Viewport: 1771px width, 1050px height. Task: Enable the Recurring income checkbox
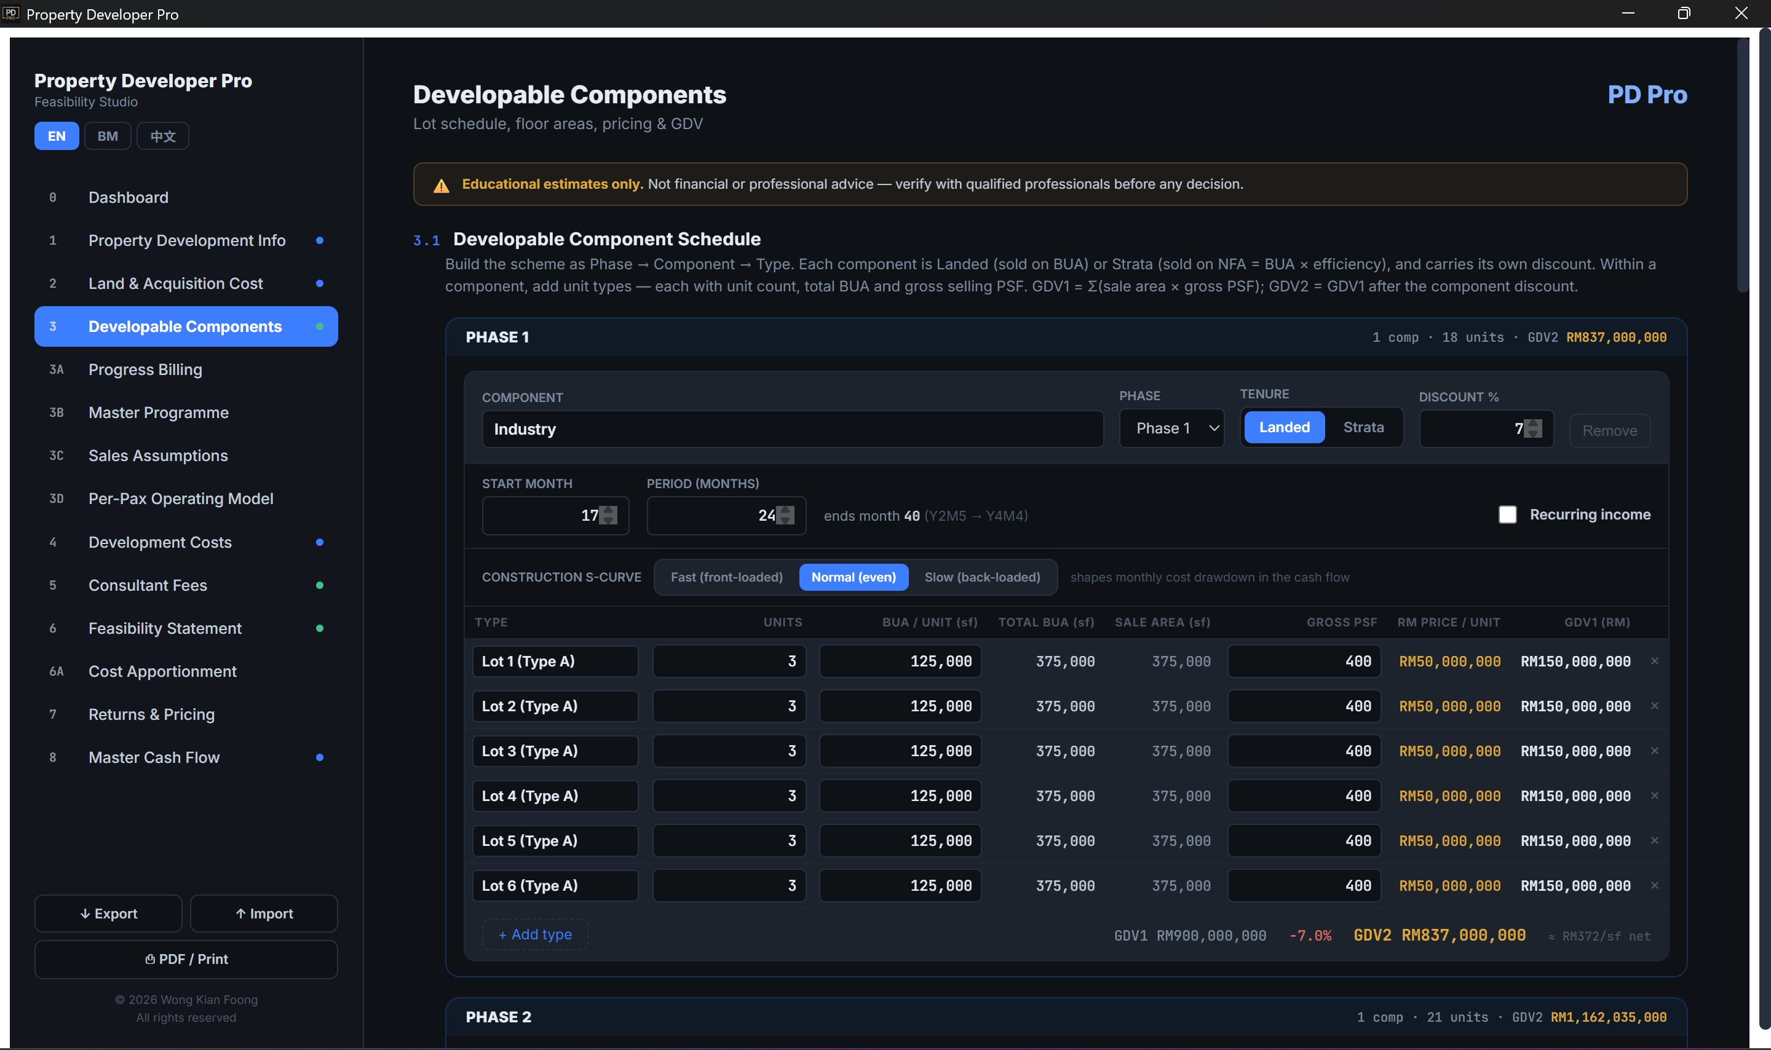coord(1507,515)
